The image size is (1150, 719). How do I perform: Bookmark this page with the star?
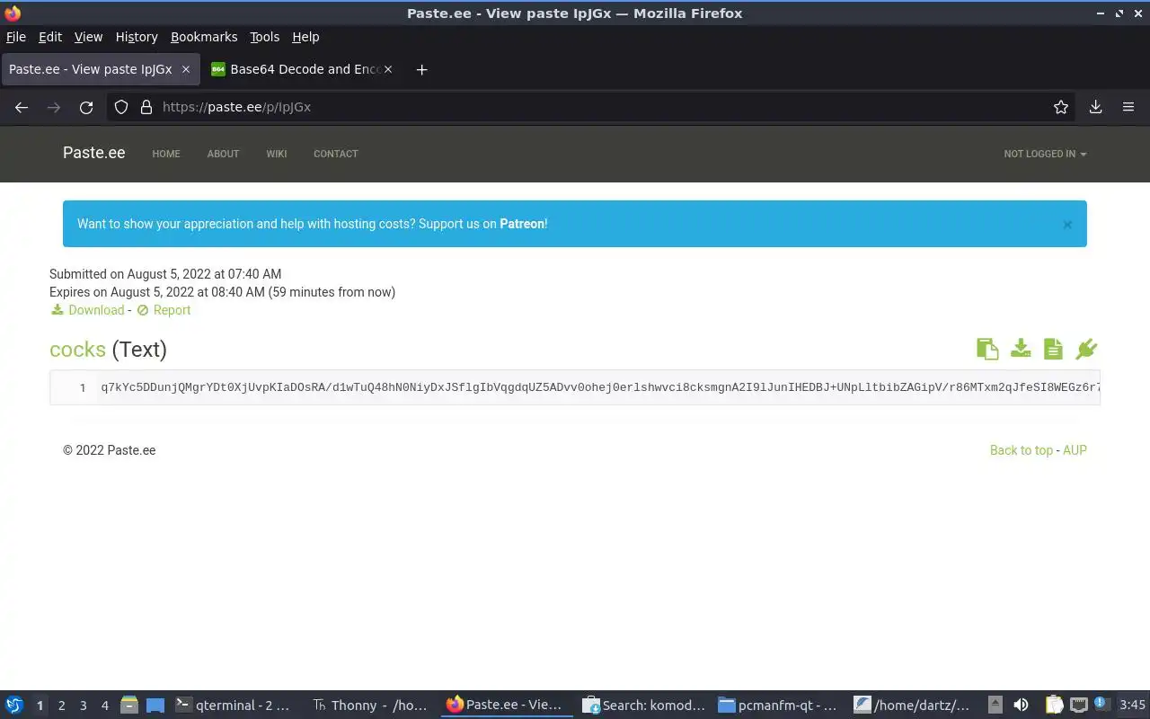point(1061,107)
